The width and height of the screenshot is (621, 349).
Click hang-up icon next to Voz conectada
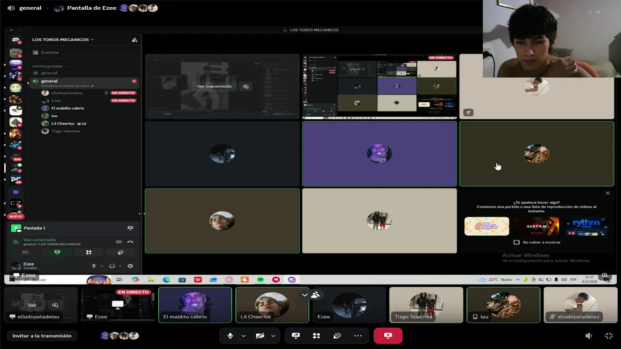point(130,241)
